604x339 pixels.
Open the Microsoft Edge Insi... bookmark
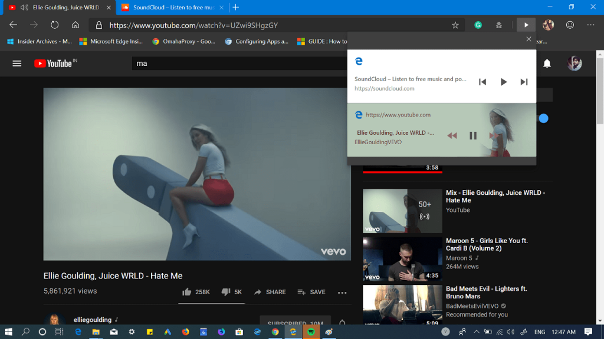[111, 42]
